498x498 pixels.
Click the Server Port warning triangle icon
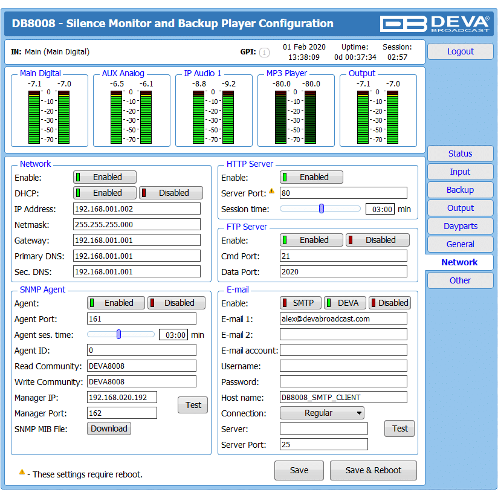(272, 192)
